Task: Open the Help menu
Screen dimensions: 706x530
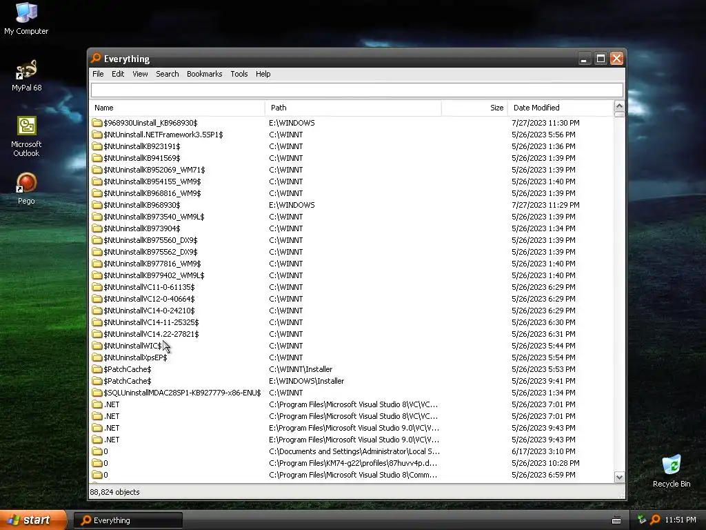Action: (x=263, y=74)
